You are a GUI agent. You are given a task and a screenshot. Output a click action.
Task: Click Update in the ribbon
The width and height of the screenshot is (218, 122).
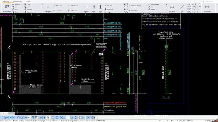click(x=152, y=9)
